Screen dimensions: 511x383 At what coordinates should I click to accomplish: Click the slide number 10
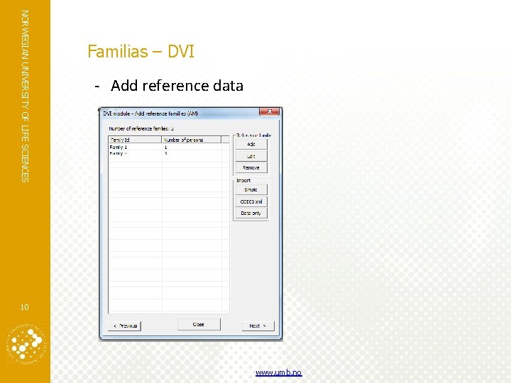[x=24, y=307]
